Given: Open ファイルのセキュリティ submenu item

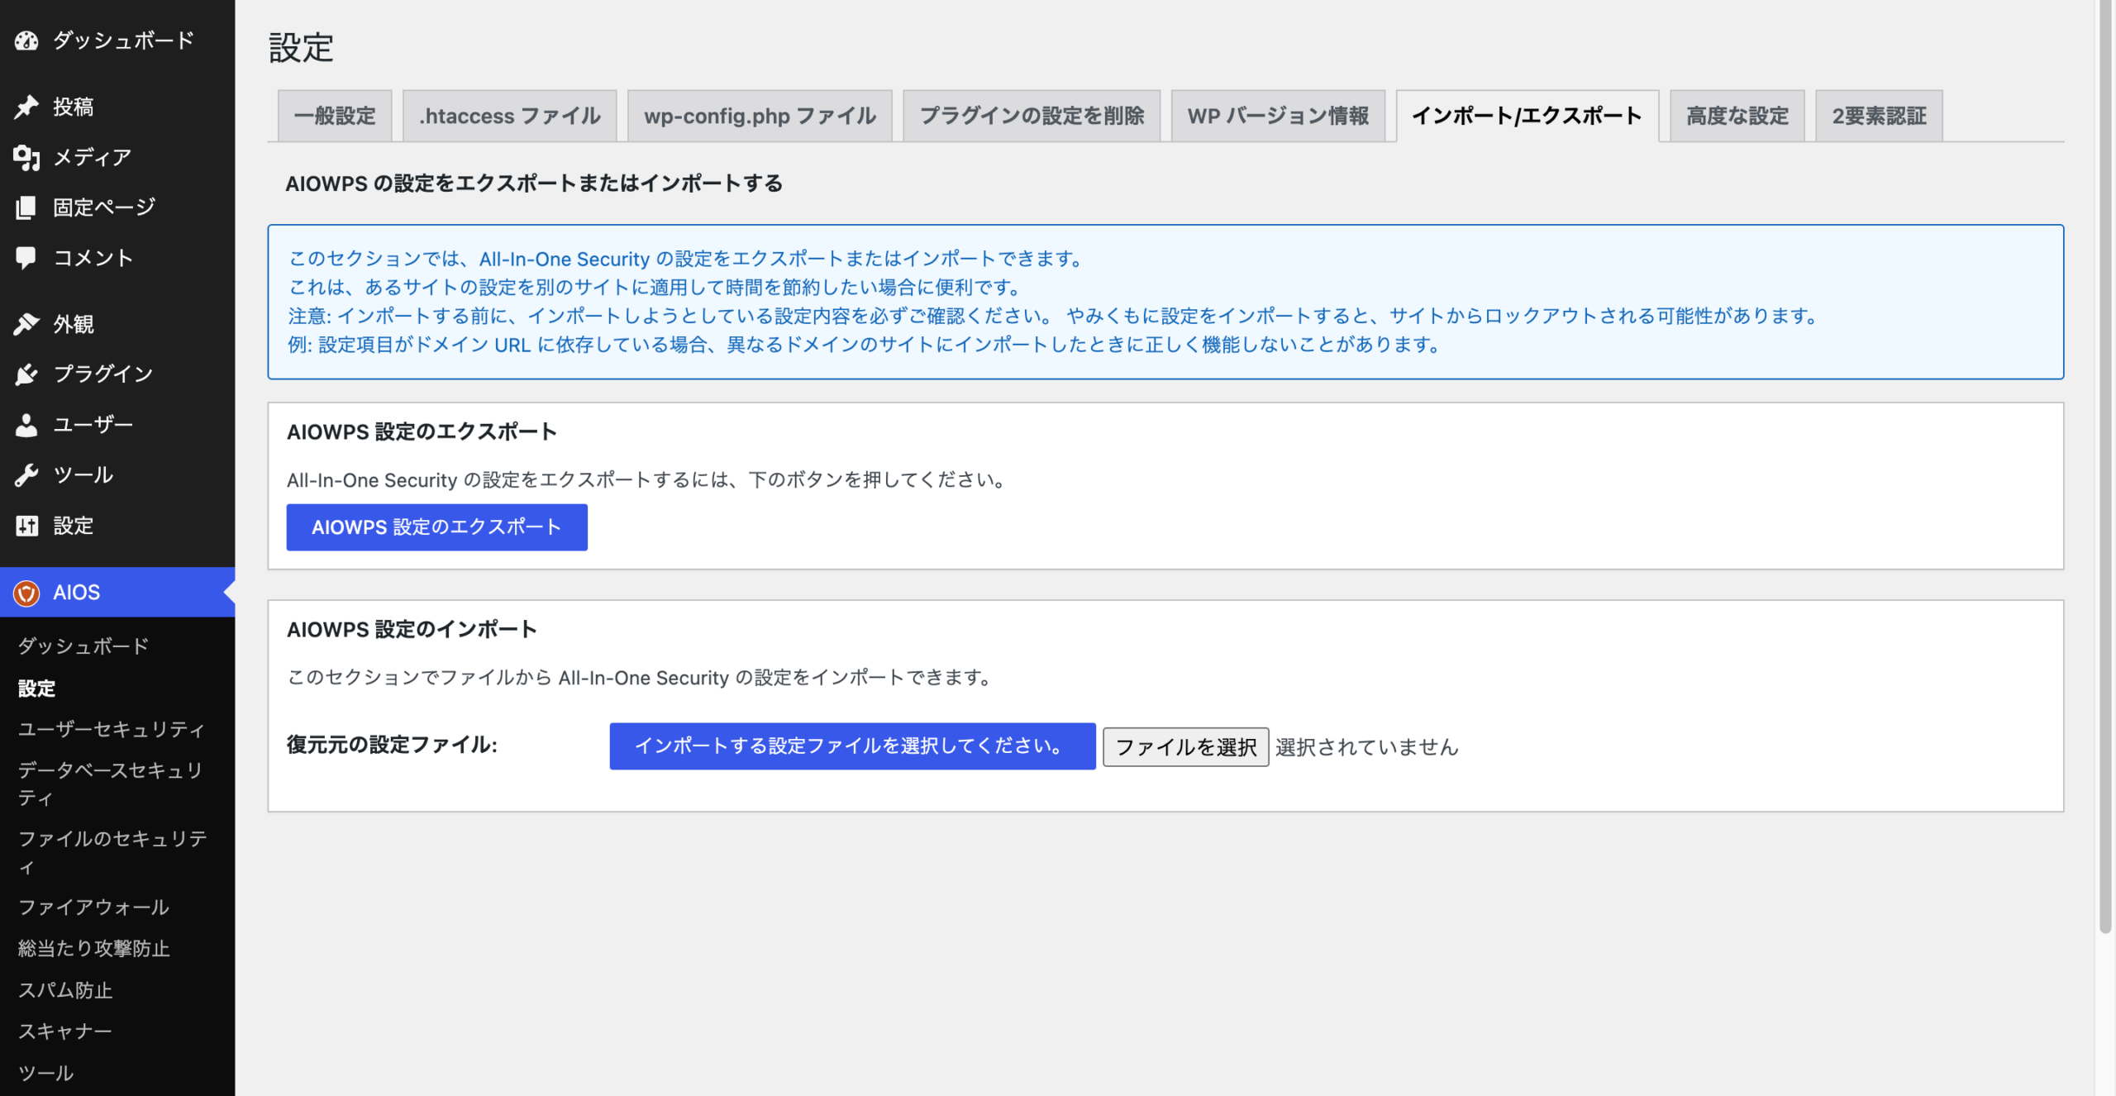Looking at the screenshot, I should pyautogui.click(x=113, y=852).
